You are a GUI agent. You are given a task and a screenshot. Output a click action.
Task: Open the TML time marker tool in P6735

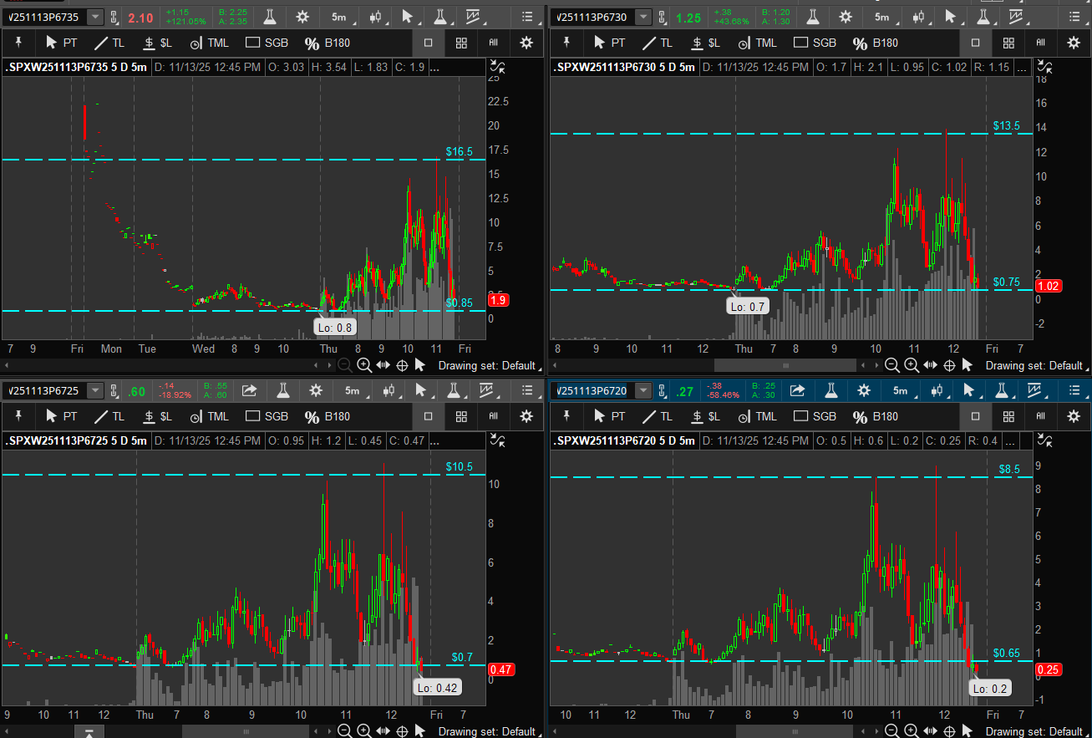point(209,43)
